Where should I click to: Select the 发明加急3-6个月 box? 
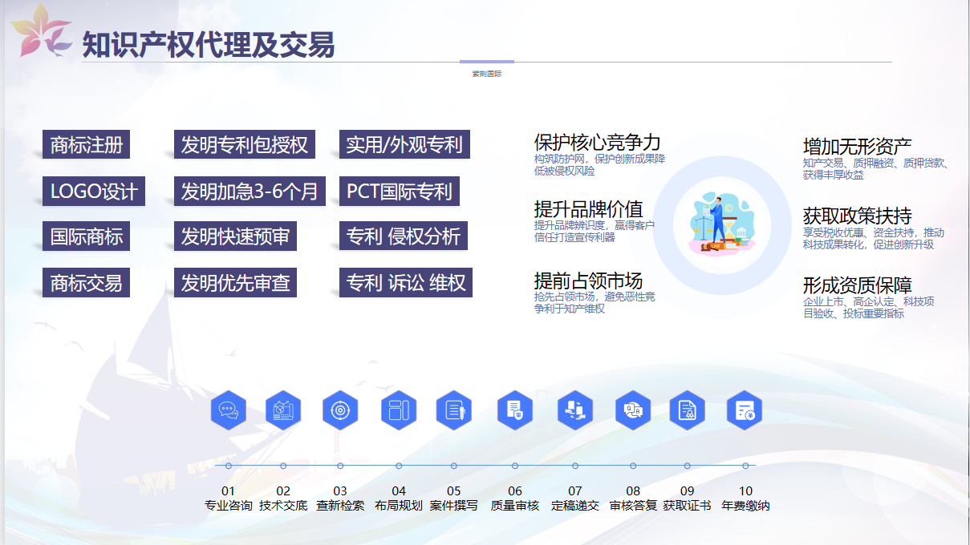(x=250, y=192)
